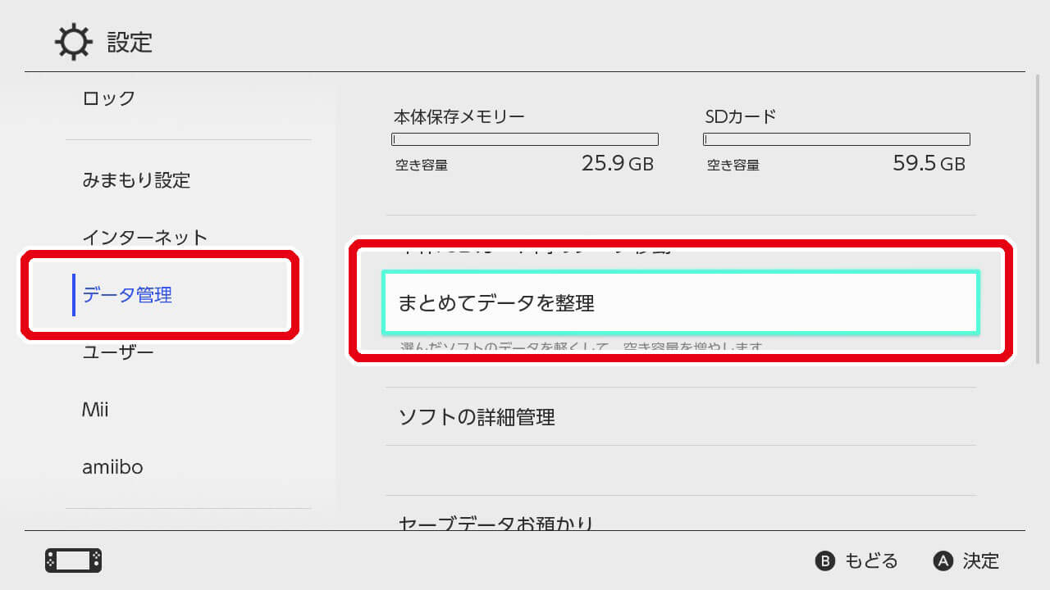
Task: Click the 本体保存メモリー storage bar
Action: click(525, 139)
